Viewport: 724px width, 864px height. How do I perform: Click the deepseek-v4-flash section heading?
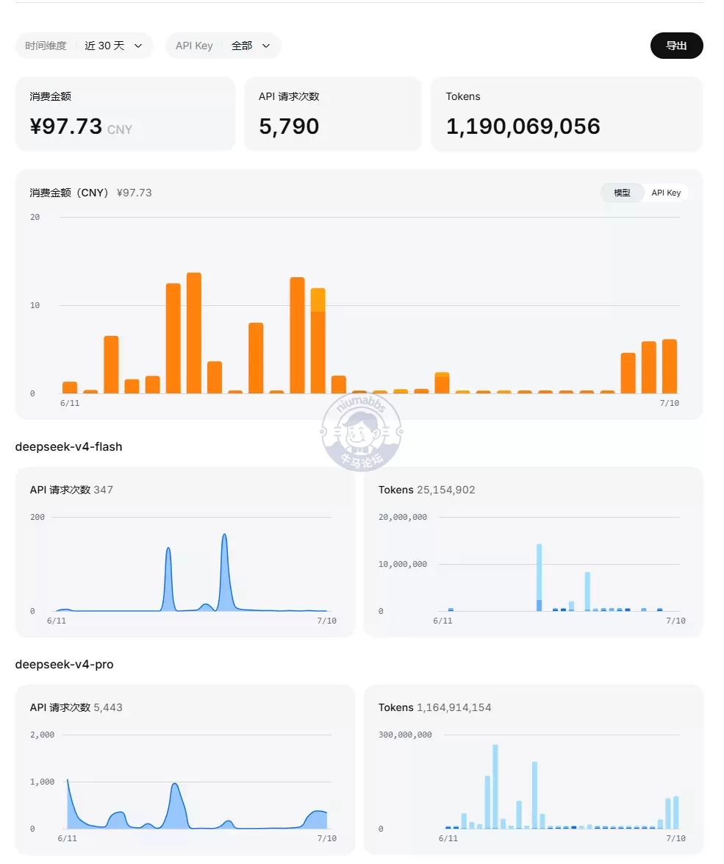[69, 447]
